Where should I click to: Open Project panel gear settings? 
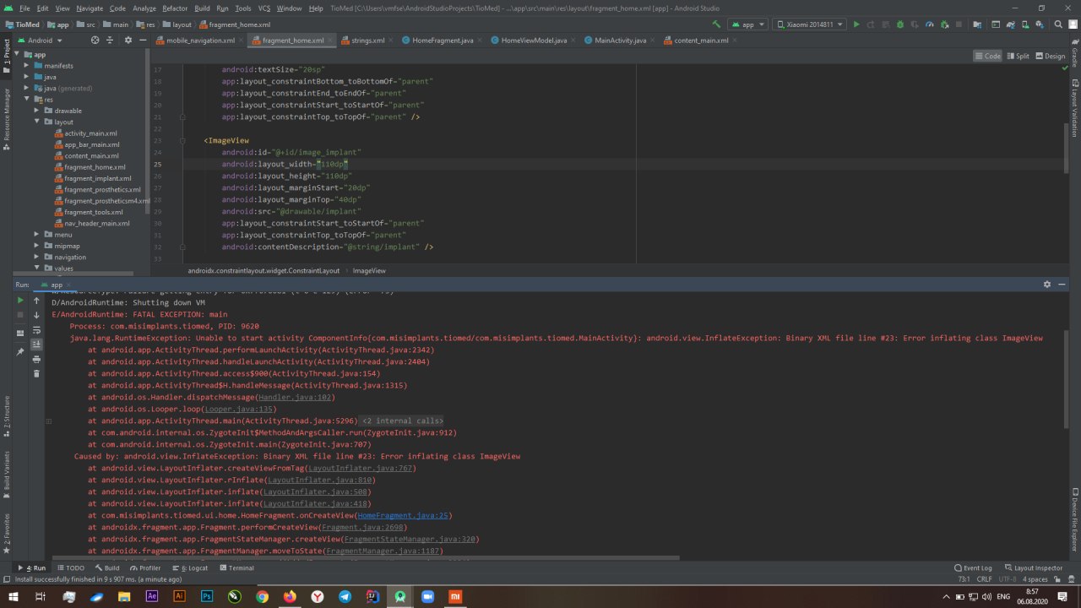point(128,40)
